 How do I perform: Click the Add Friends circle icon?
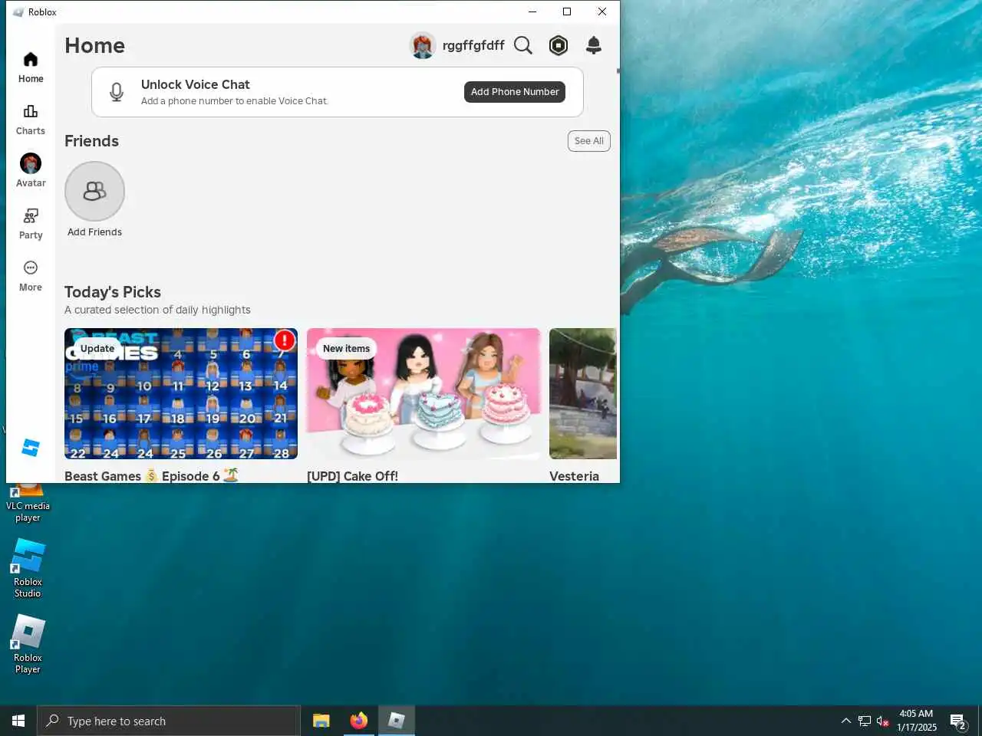[x=94, y=191]
